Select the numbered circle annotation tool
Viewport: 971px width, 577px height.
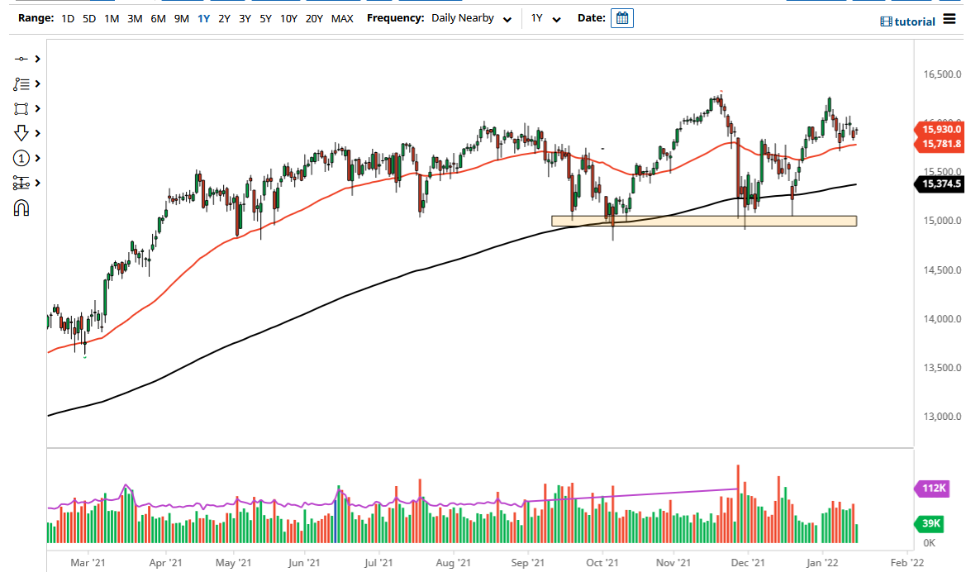(22, 158)
